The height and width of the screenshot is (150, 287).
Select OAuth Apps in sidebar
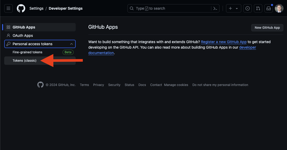pos(23,36)
